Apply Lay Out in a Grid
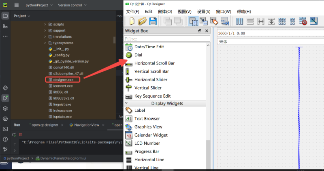Viewport: 324px width, 171px height. (282, 21)
